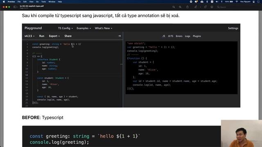The height and width of the screenshot is (147, 262).
Task: Click the Run button in Playground
Action: (x=42, y=36)
